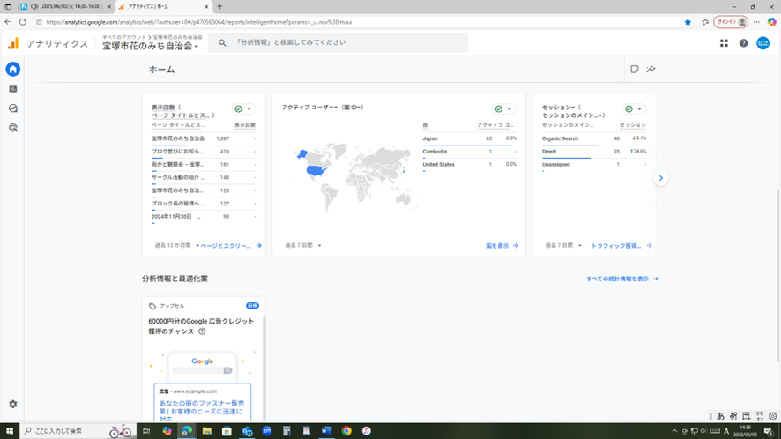Click the browser refresh button
Viewport: 781px width, 439px height.
click(x=22, y=22)
